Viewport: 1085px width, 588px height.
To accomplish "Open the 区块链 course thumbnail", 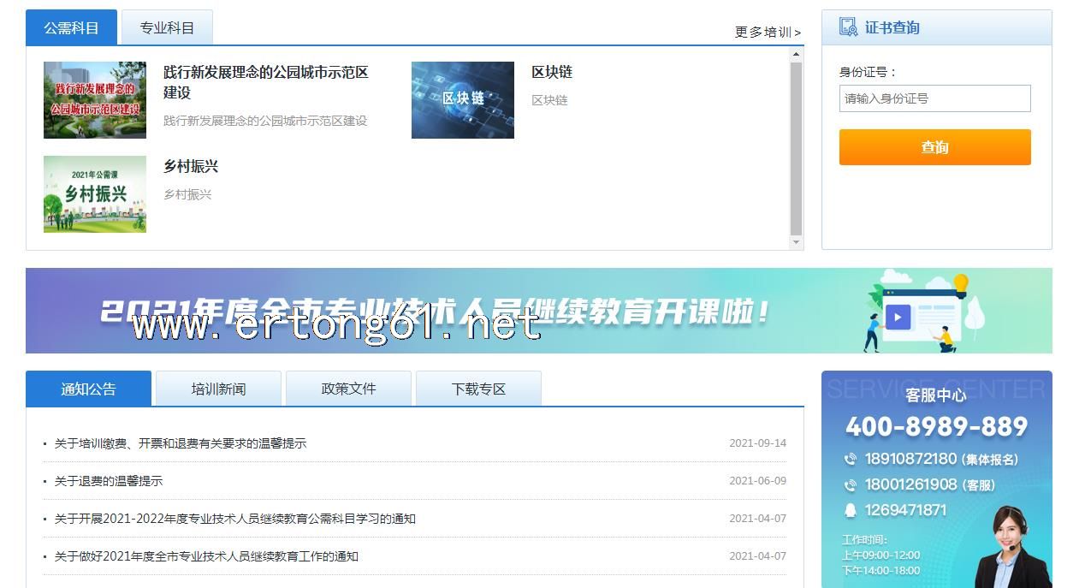I will tap(462, 100).
